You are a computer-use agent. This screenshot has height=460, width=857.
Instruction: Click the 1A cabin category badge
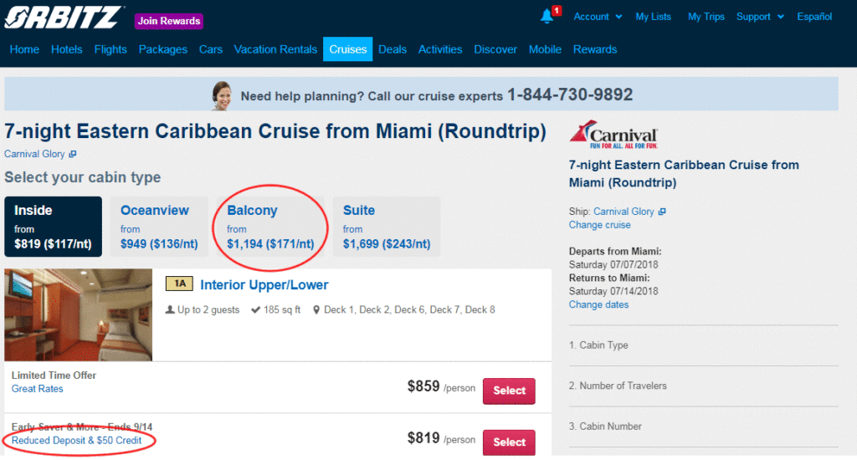point(179,284)
